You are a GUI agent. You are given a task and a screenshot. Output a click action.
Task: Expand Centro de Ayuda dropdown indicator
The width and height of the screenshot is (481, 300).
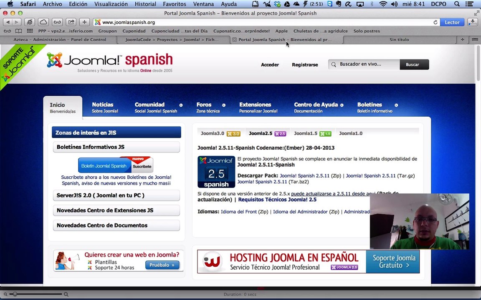pyautogui.click(x=342, y=105)
